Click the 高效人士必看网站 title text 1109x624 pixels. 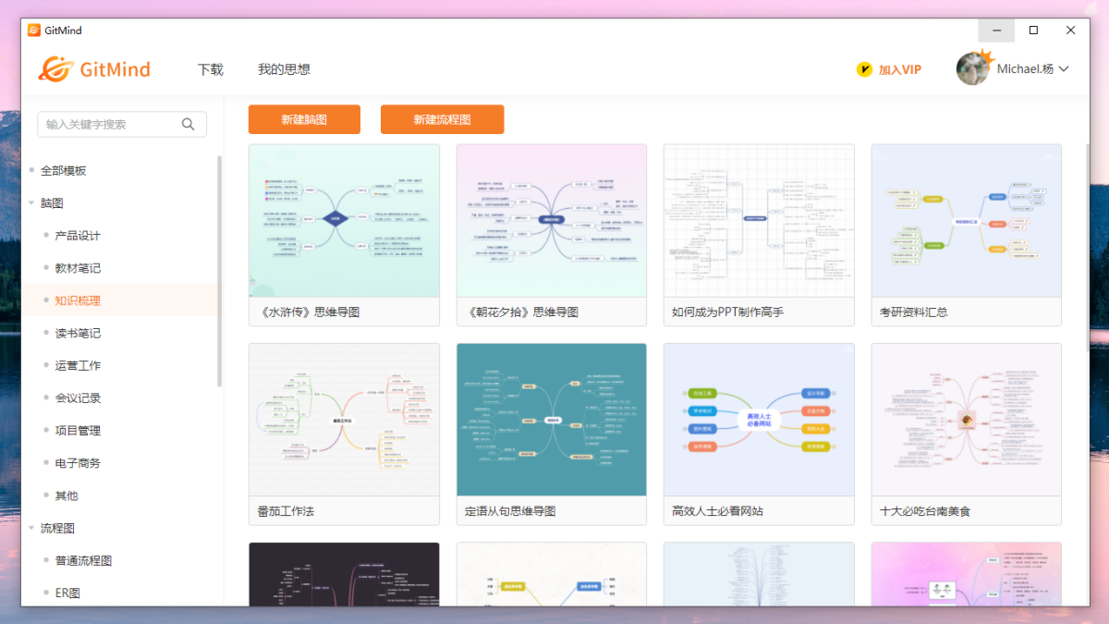point(718,511)
